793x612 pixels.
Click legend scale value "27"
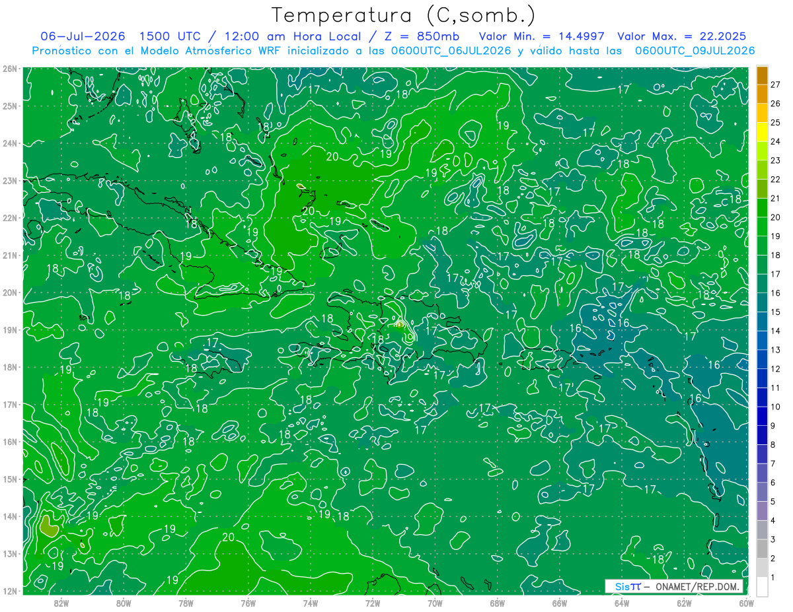pos(775,85)
